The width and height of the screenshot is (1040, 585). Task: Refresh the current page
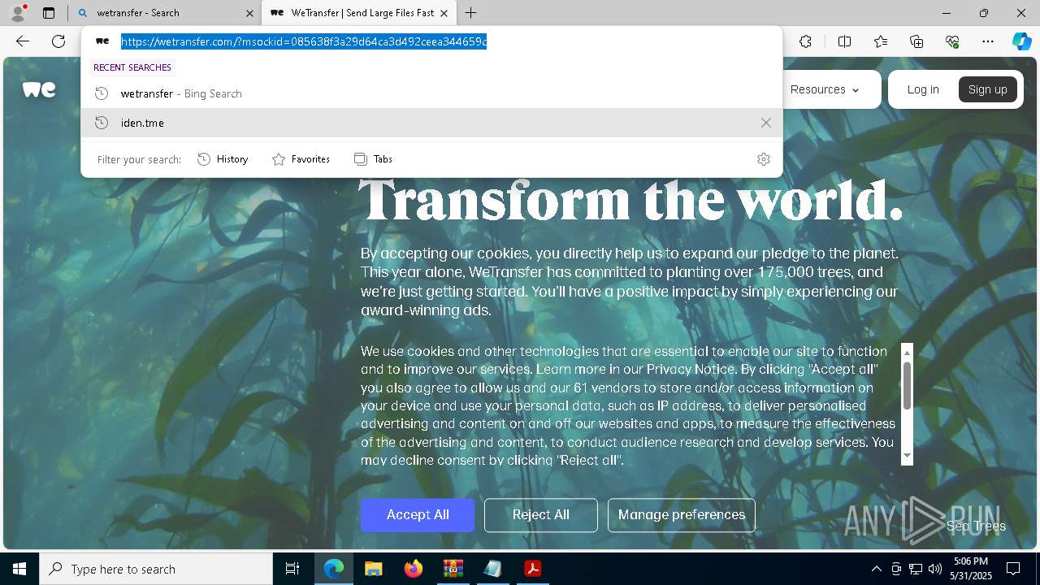(x=58, y=41)
